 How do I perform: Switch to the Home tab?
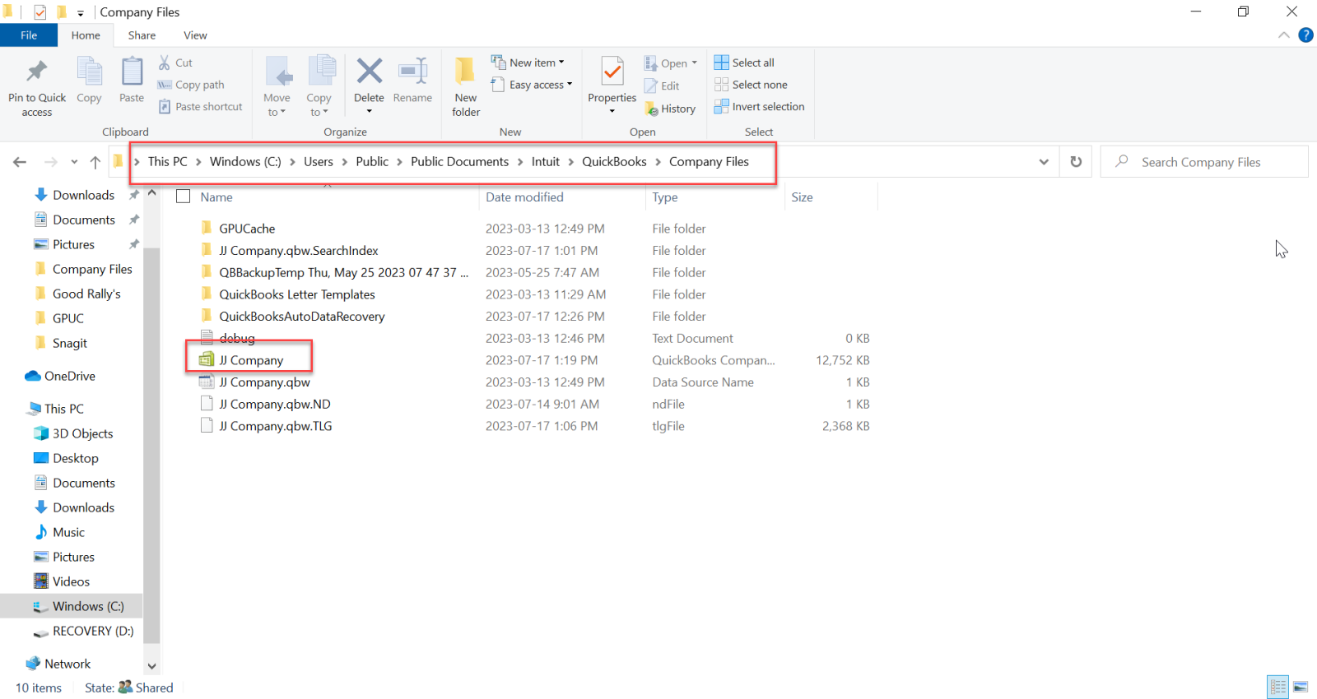pyautogui.click(x=86, y=35)
